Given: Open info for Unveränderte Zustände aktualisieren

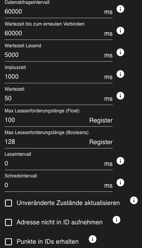Looking at the screenshot, I should tap(134, 200).
